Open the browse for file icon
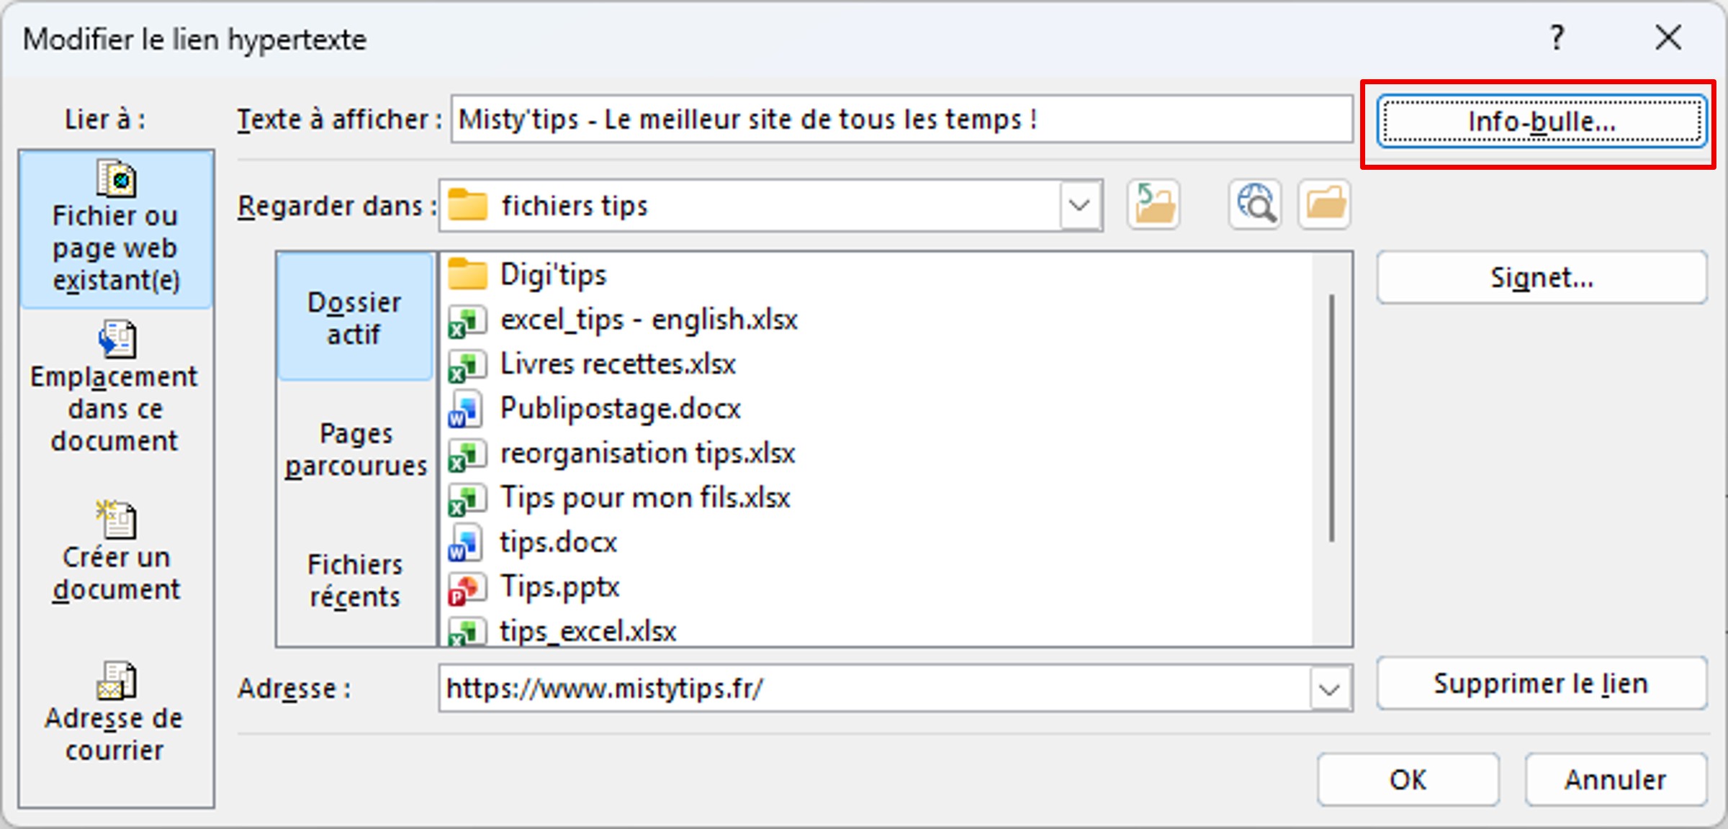 click(x=1323, y=204)
